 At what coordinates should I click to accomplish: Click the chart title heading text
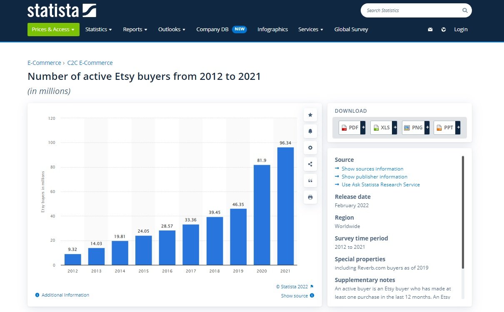point(144,77)
